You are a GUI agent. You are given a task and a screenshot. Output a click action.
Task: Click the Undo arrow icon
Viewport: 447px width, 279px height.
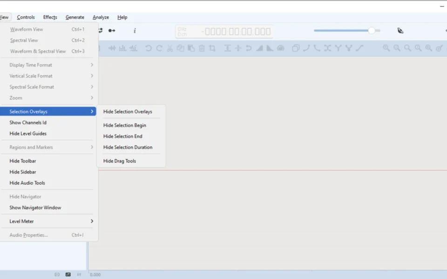(x=149, y=48)
